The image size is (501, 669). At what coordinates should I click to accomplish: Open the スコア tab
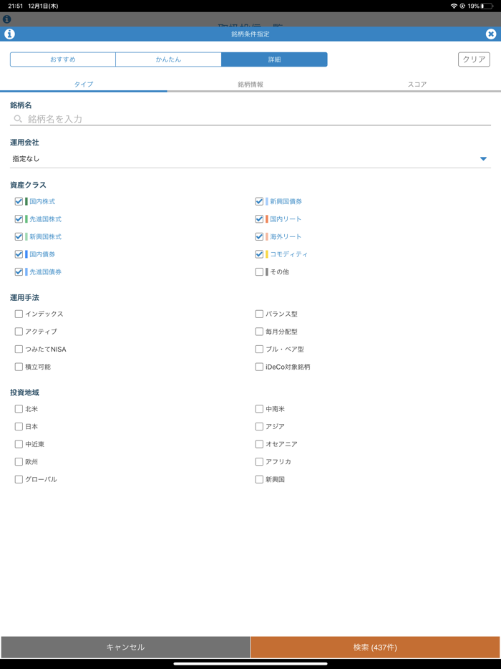click(x=417, y=84)
